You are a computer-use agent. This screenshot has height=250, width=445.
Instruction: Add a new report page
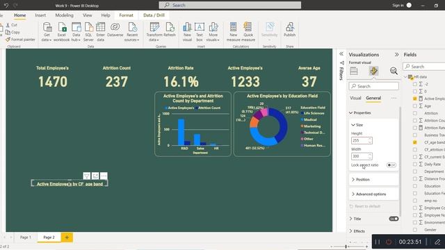pyautogui.click(x=67, y=237)
